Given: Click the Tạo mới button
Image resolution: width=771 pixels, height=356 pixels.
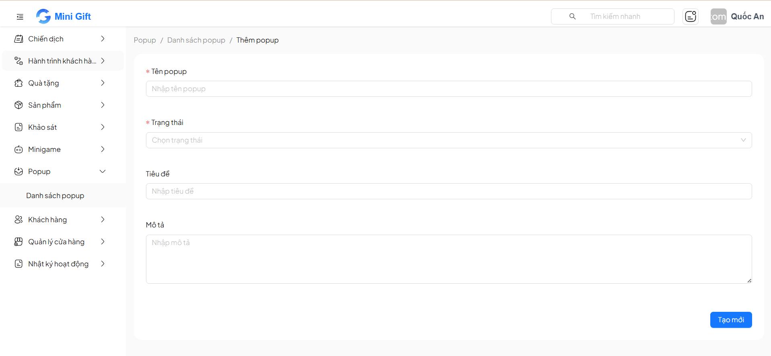Looking at the screenshot, I should coord(731,320).
